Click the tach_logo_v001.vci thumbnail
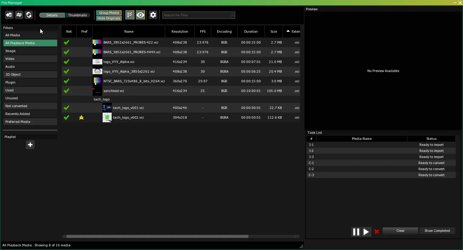Image resolution: width=463 pixels, height=250 pixels. tap(107, 108)
